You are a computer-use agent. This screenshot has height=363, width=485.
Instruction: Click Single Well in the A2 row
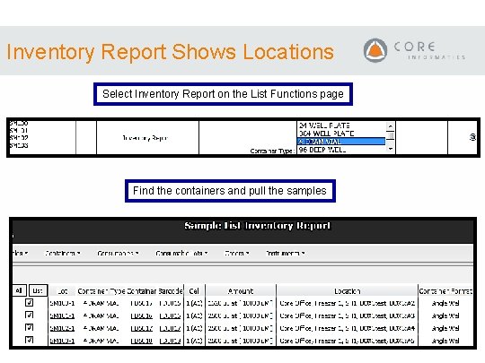[x=445, y=304]
